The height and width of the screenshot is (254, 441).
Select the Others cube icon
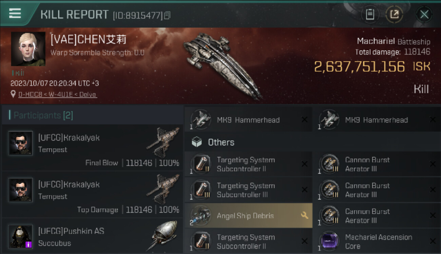pos(197,142)
